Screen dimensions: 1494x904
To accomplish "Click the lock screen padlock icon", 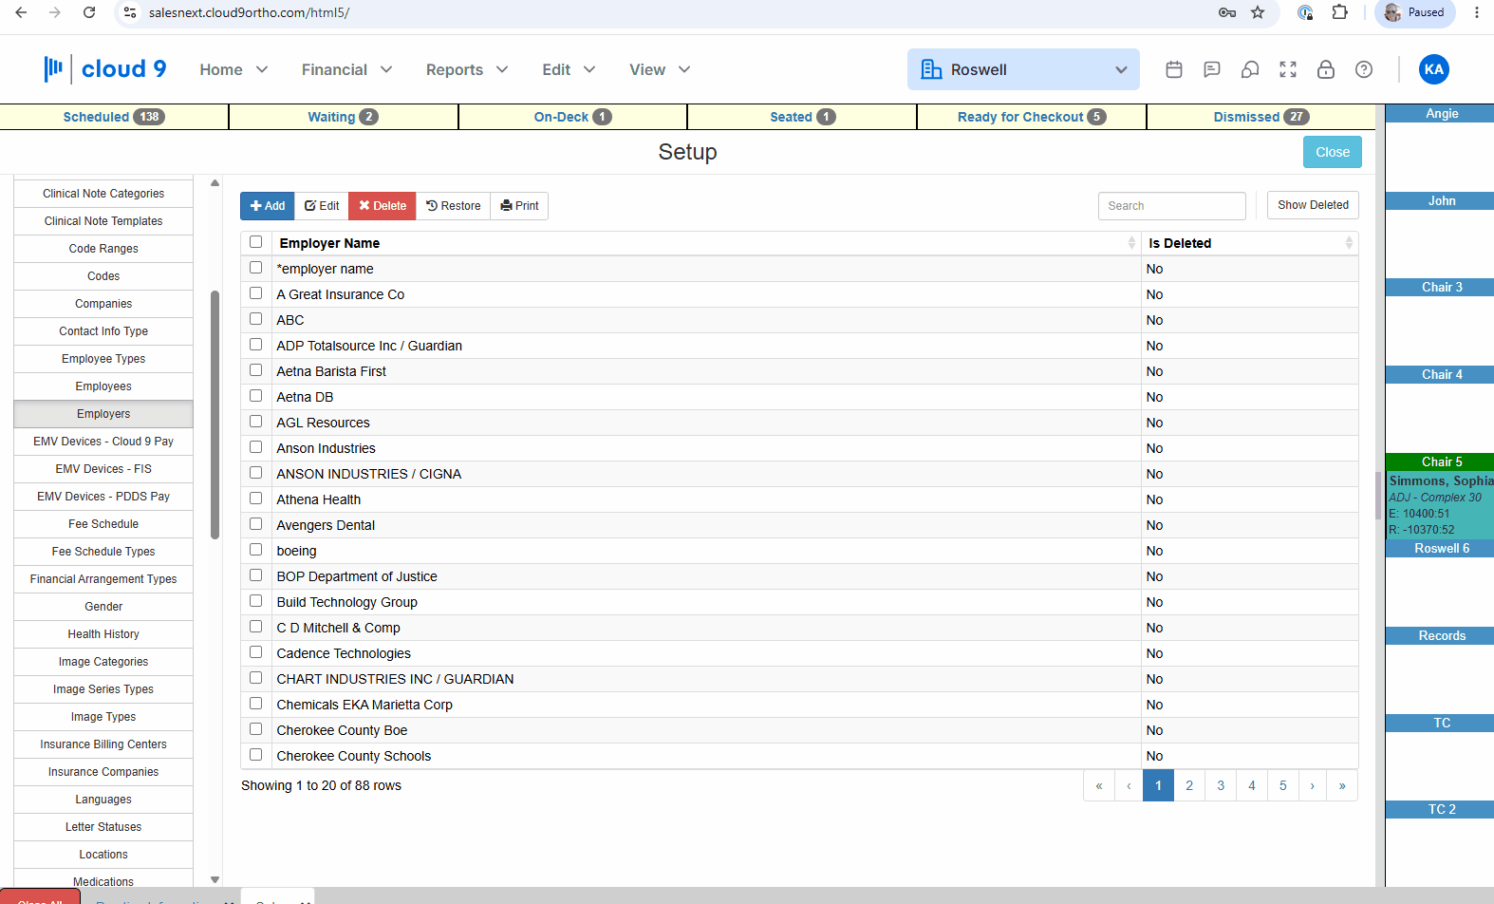I will click(x=1326, y=69).
